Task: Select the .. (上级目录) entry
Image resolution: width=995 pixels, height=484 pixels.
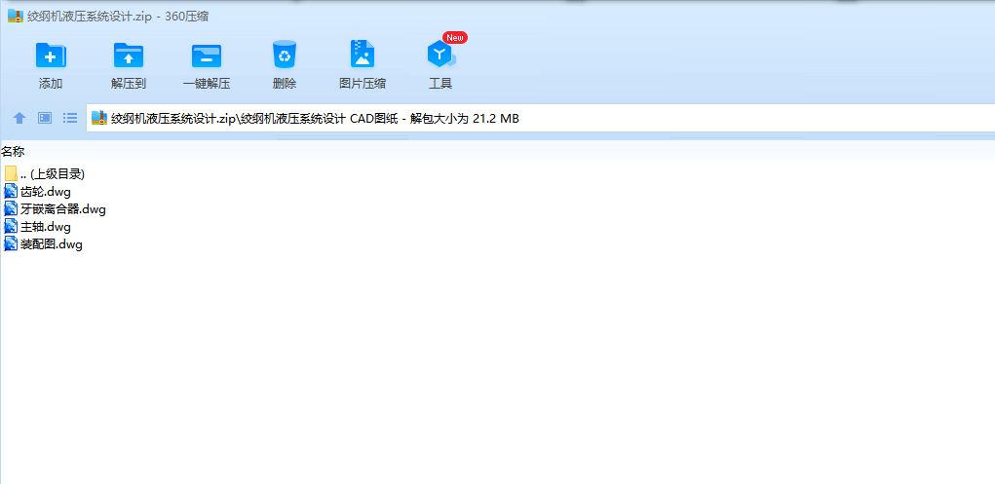Action: (x=53, y=173)
